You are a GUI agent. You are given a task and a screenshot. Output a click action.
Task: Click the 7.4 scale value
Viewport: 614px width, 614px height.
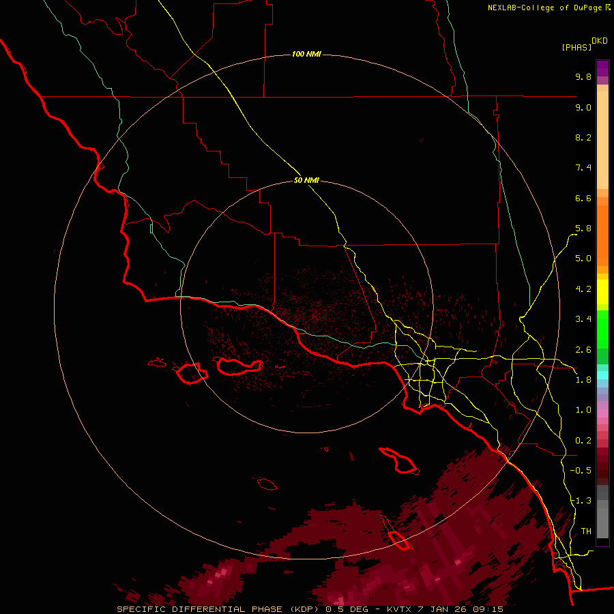pyautogui.click(x=583, y=168)
